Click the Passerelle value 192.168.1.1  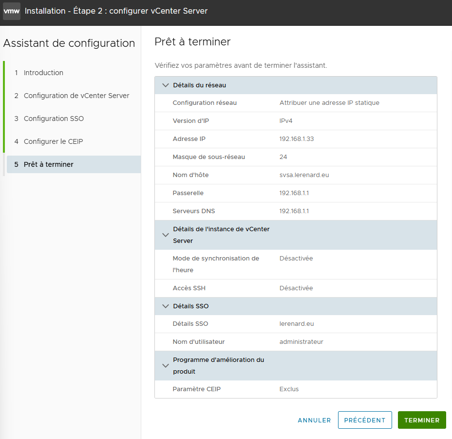click(294, 193)
